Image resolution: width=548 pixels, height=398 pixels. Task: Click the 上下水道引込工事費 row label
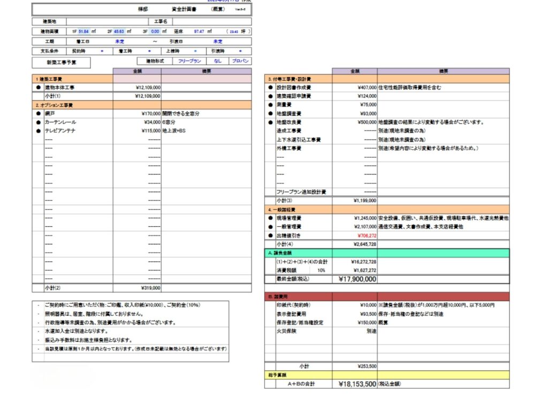pos(299,140)
